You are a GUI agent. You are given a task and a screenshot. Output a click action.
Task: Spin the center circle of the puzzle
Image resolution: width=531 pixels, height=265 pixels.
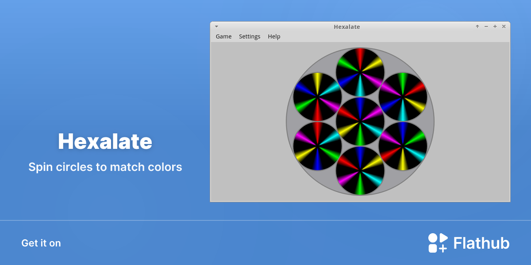coord(360,121)
